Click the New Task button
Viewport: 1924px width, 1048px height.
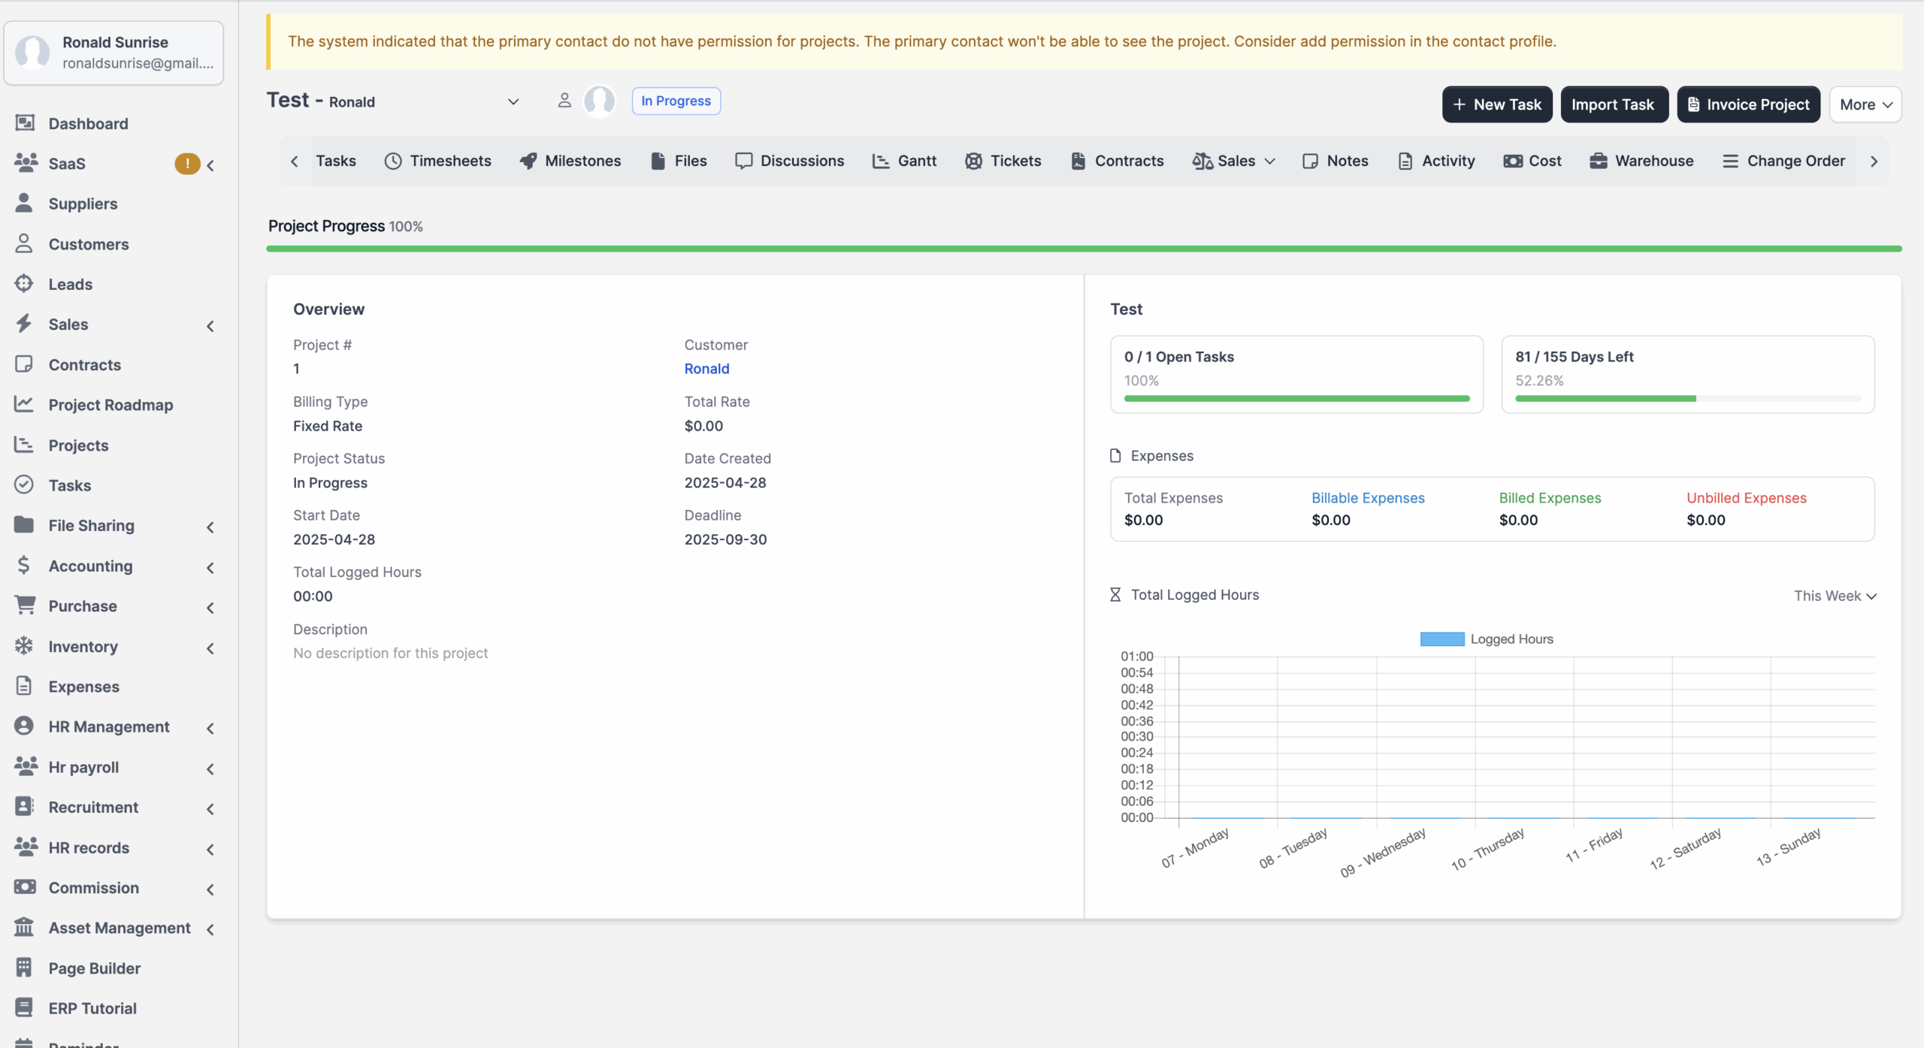coord(1496,104)
